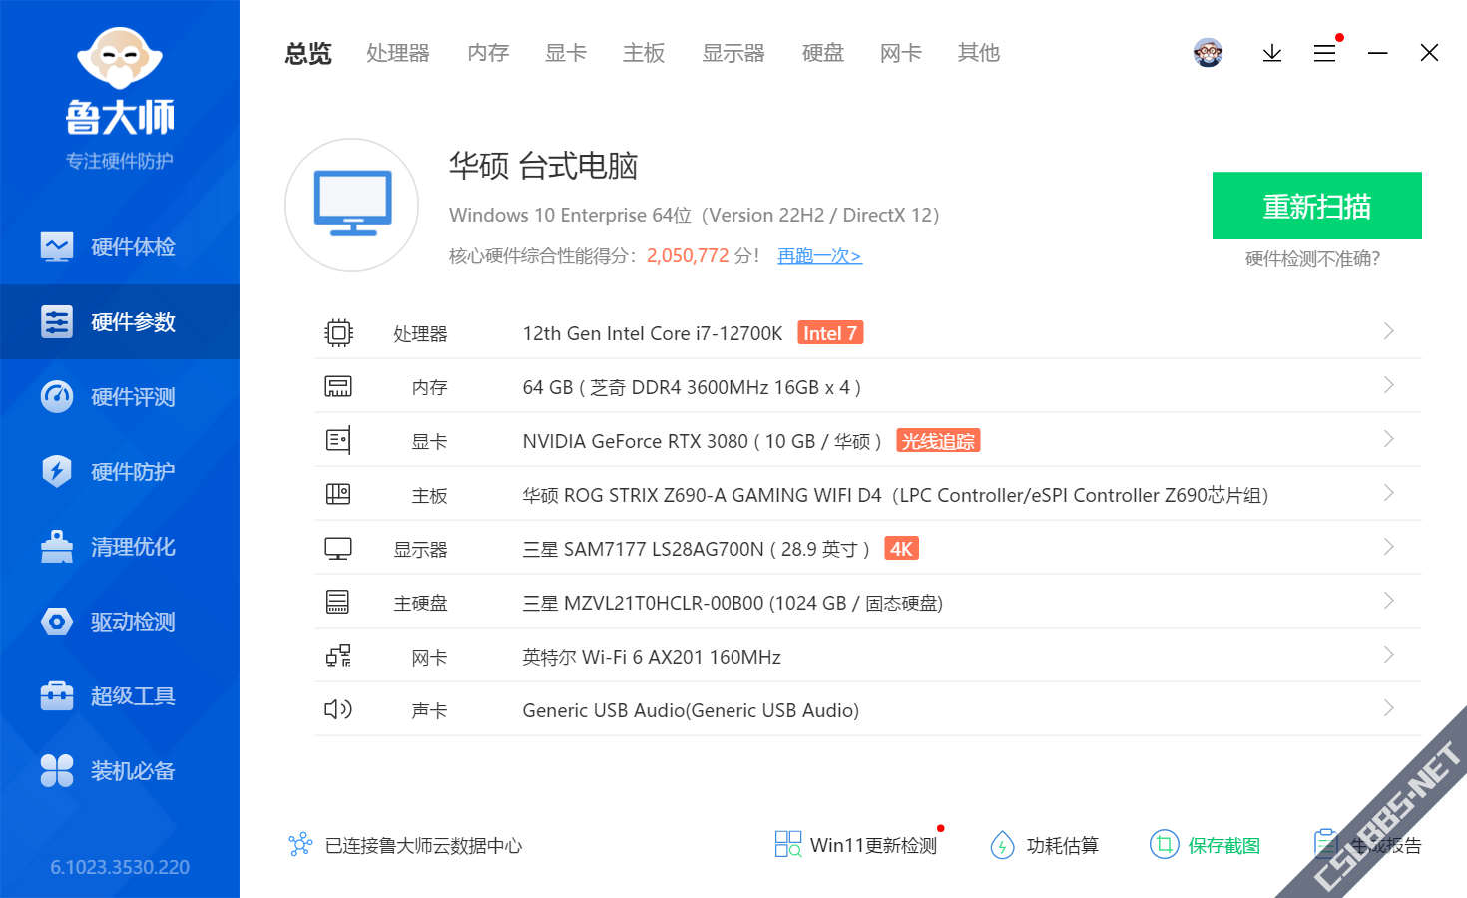Open 功耗估算 power estimate
Image resolution: width=1467 pixels, height=898 pixels.
pos(1044,845)
